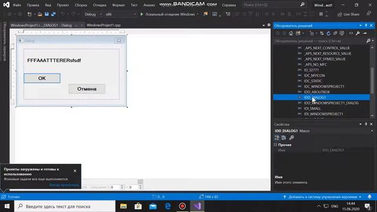Image resolution: width=377 pixels, height=212 pixels.
Task: Open the Properties window options dropdown
Action: point(361,124)
